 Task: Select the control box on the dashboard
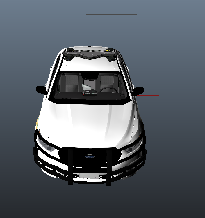tap(90, 93)
